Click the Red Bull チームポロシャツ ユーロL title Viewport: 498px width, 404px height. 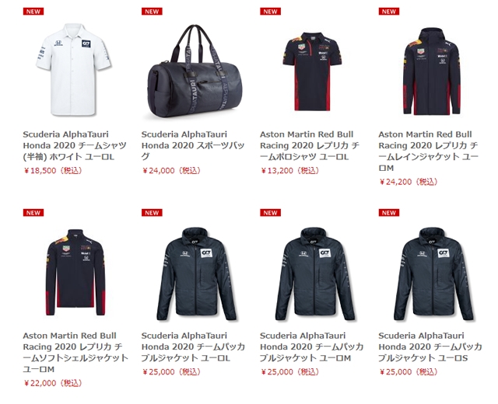(310, 145)
